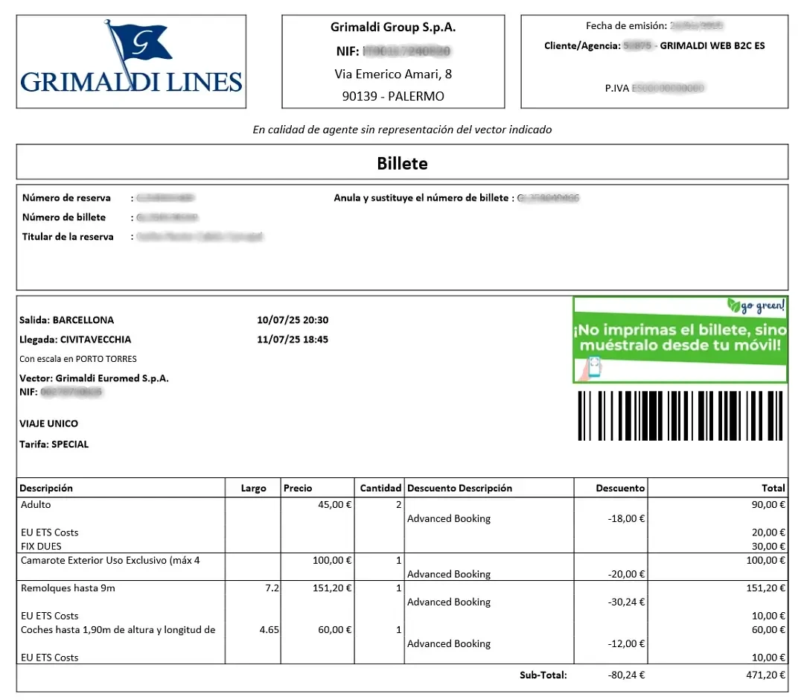Click the go green leaf icon
Screen dimensions: 804x700
click(733, 306)
